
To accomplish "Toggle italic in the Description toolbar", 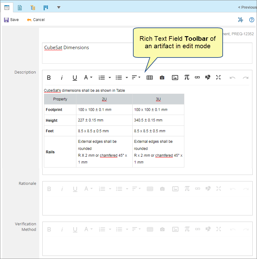I will coord(62,78).
